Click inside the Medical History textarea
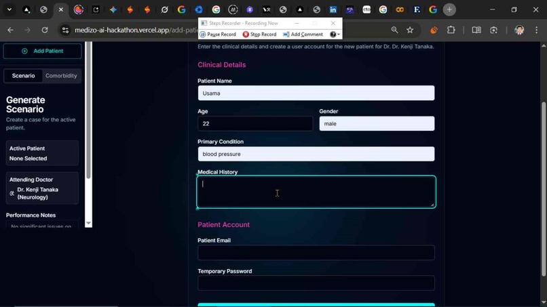Screen dimensions: 547x307 (316, 192)
